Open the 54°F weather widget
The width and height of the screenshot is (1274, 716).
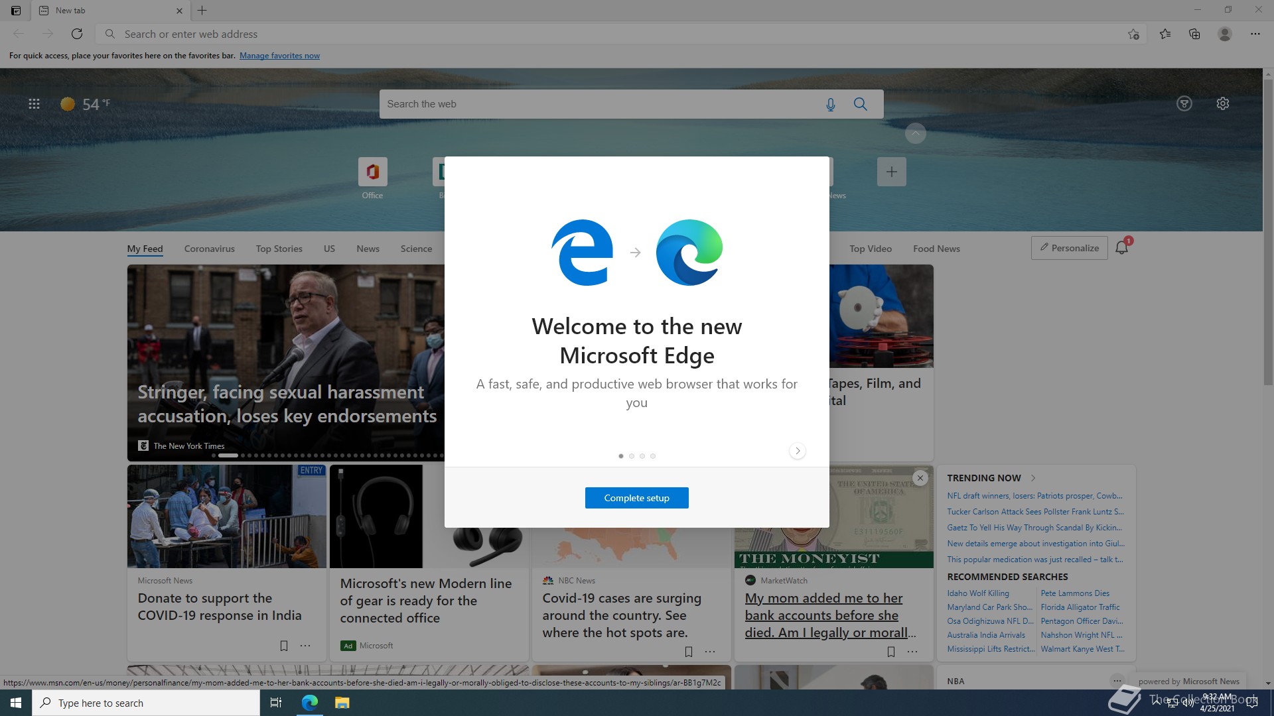[x=86, y=104]
